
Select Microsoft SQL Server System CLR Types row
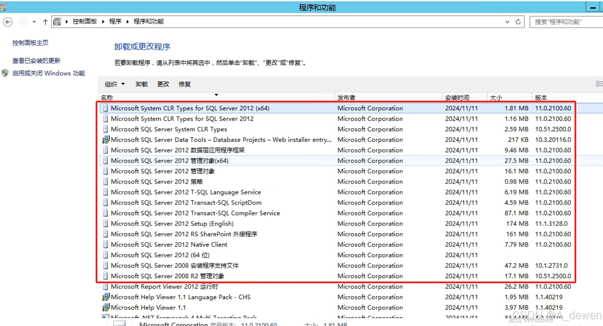[351, 129]
